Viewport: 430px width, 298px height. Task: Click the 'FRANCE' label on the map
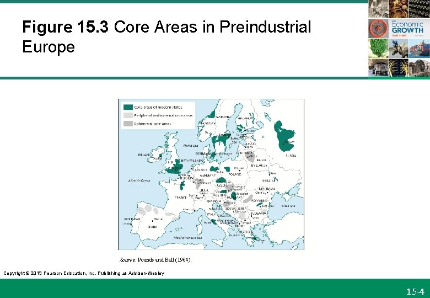pyautogui.click(x=180, y=198)
